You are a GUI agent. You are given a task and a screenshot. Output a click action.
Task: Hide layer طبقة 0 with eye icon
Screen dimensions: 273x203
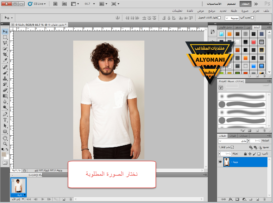tap(220, 162)
